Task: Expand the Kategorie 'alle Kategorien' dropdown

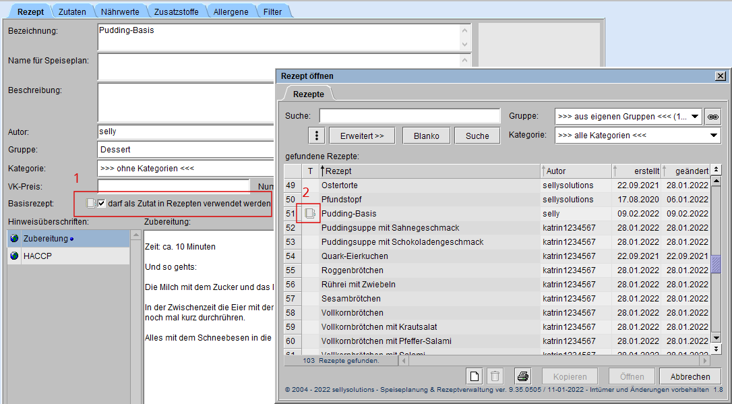Action: pos(714,136)
